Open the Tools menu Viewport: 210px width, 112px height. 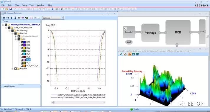click(32, 5)
